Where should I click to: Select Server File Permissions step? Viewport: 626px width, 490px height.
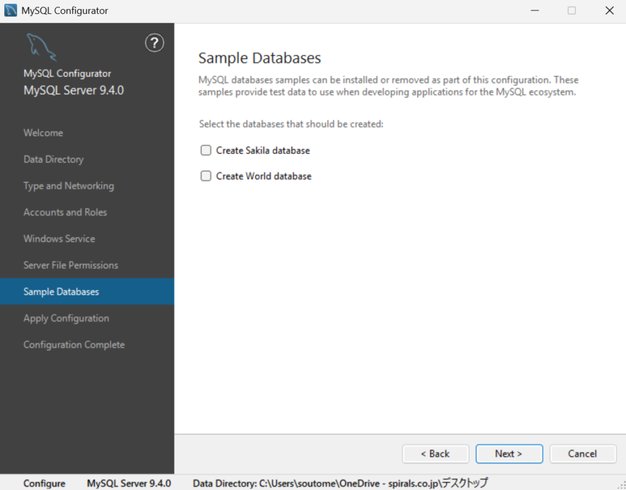(x=71, y=265)
